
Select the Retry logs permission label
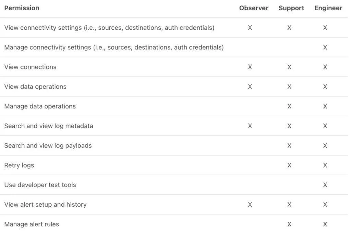tap(19, 165)
